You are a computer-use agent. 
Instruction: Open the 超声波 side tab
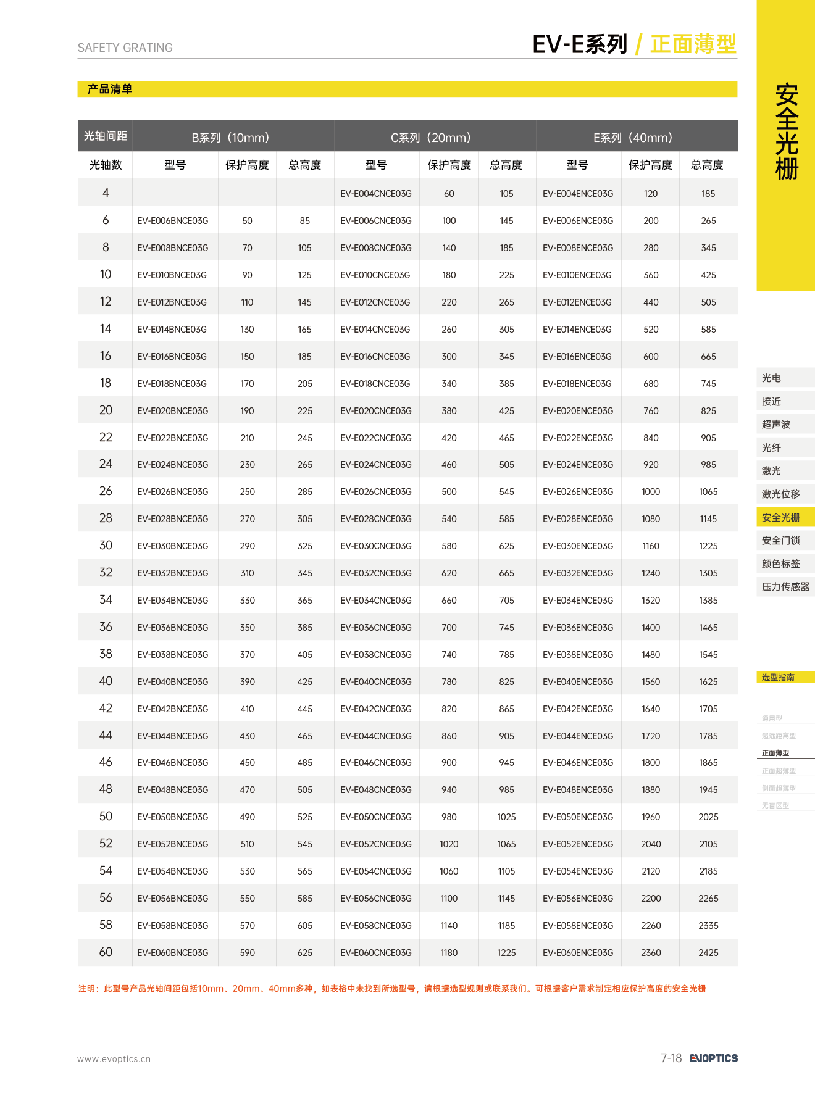[x=785, y=425]
